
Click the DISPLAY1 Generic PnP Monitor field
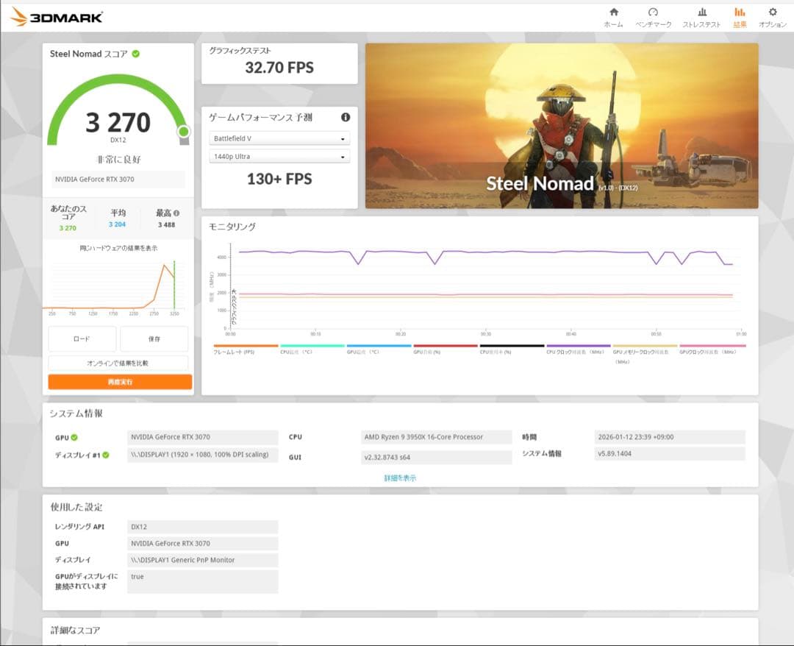click(203, 560)
